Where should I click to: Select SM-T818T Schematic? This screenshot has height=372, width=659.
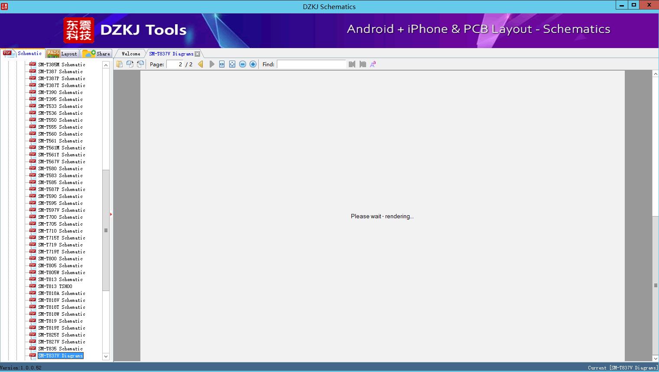(62, 307)
